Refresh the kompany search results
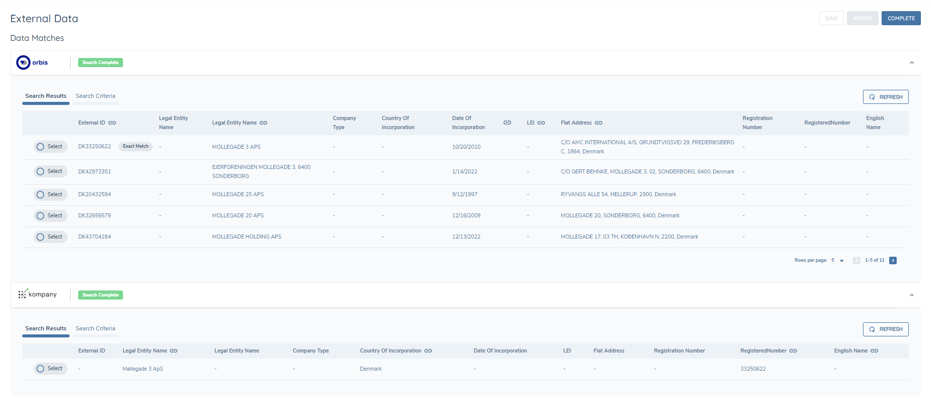The image size is (931, 407). point(886,329)
